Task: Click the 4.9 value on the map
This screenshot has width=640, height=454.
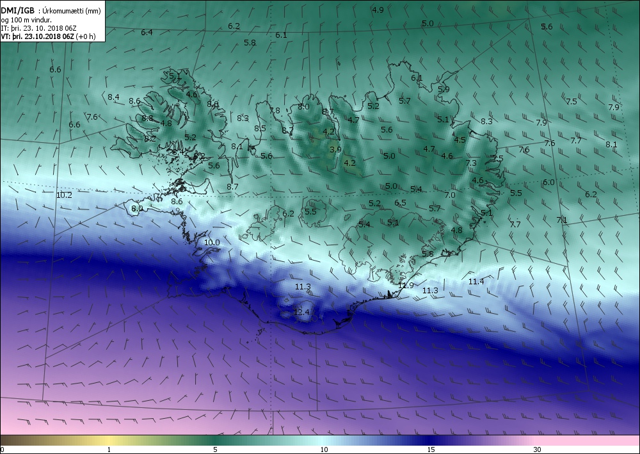Action: [x=378, y=10]
